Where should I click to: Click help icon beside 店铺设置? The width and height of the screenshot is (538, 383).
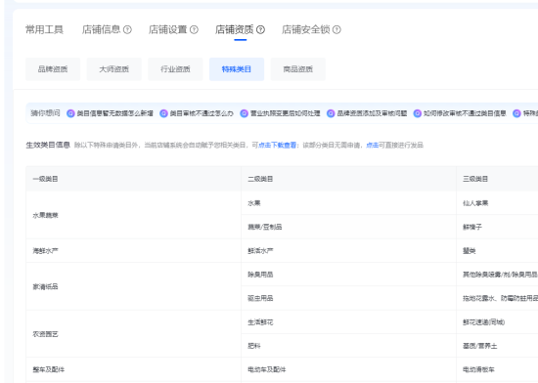194,30
